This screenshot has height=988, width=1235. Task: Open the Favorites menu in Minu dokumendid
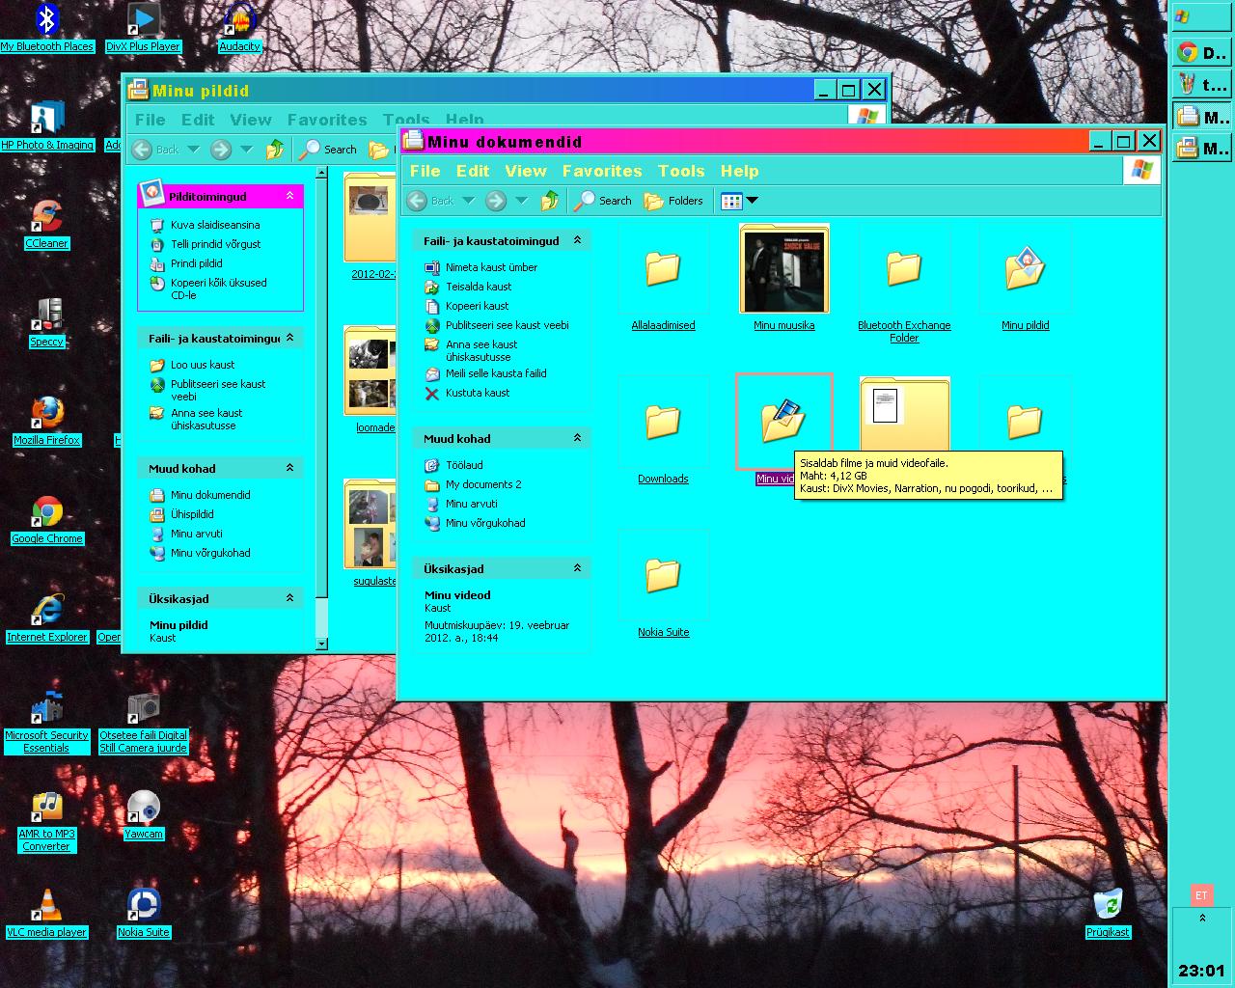pos(602,171)
